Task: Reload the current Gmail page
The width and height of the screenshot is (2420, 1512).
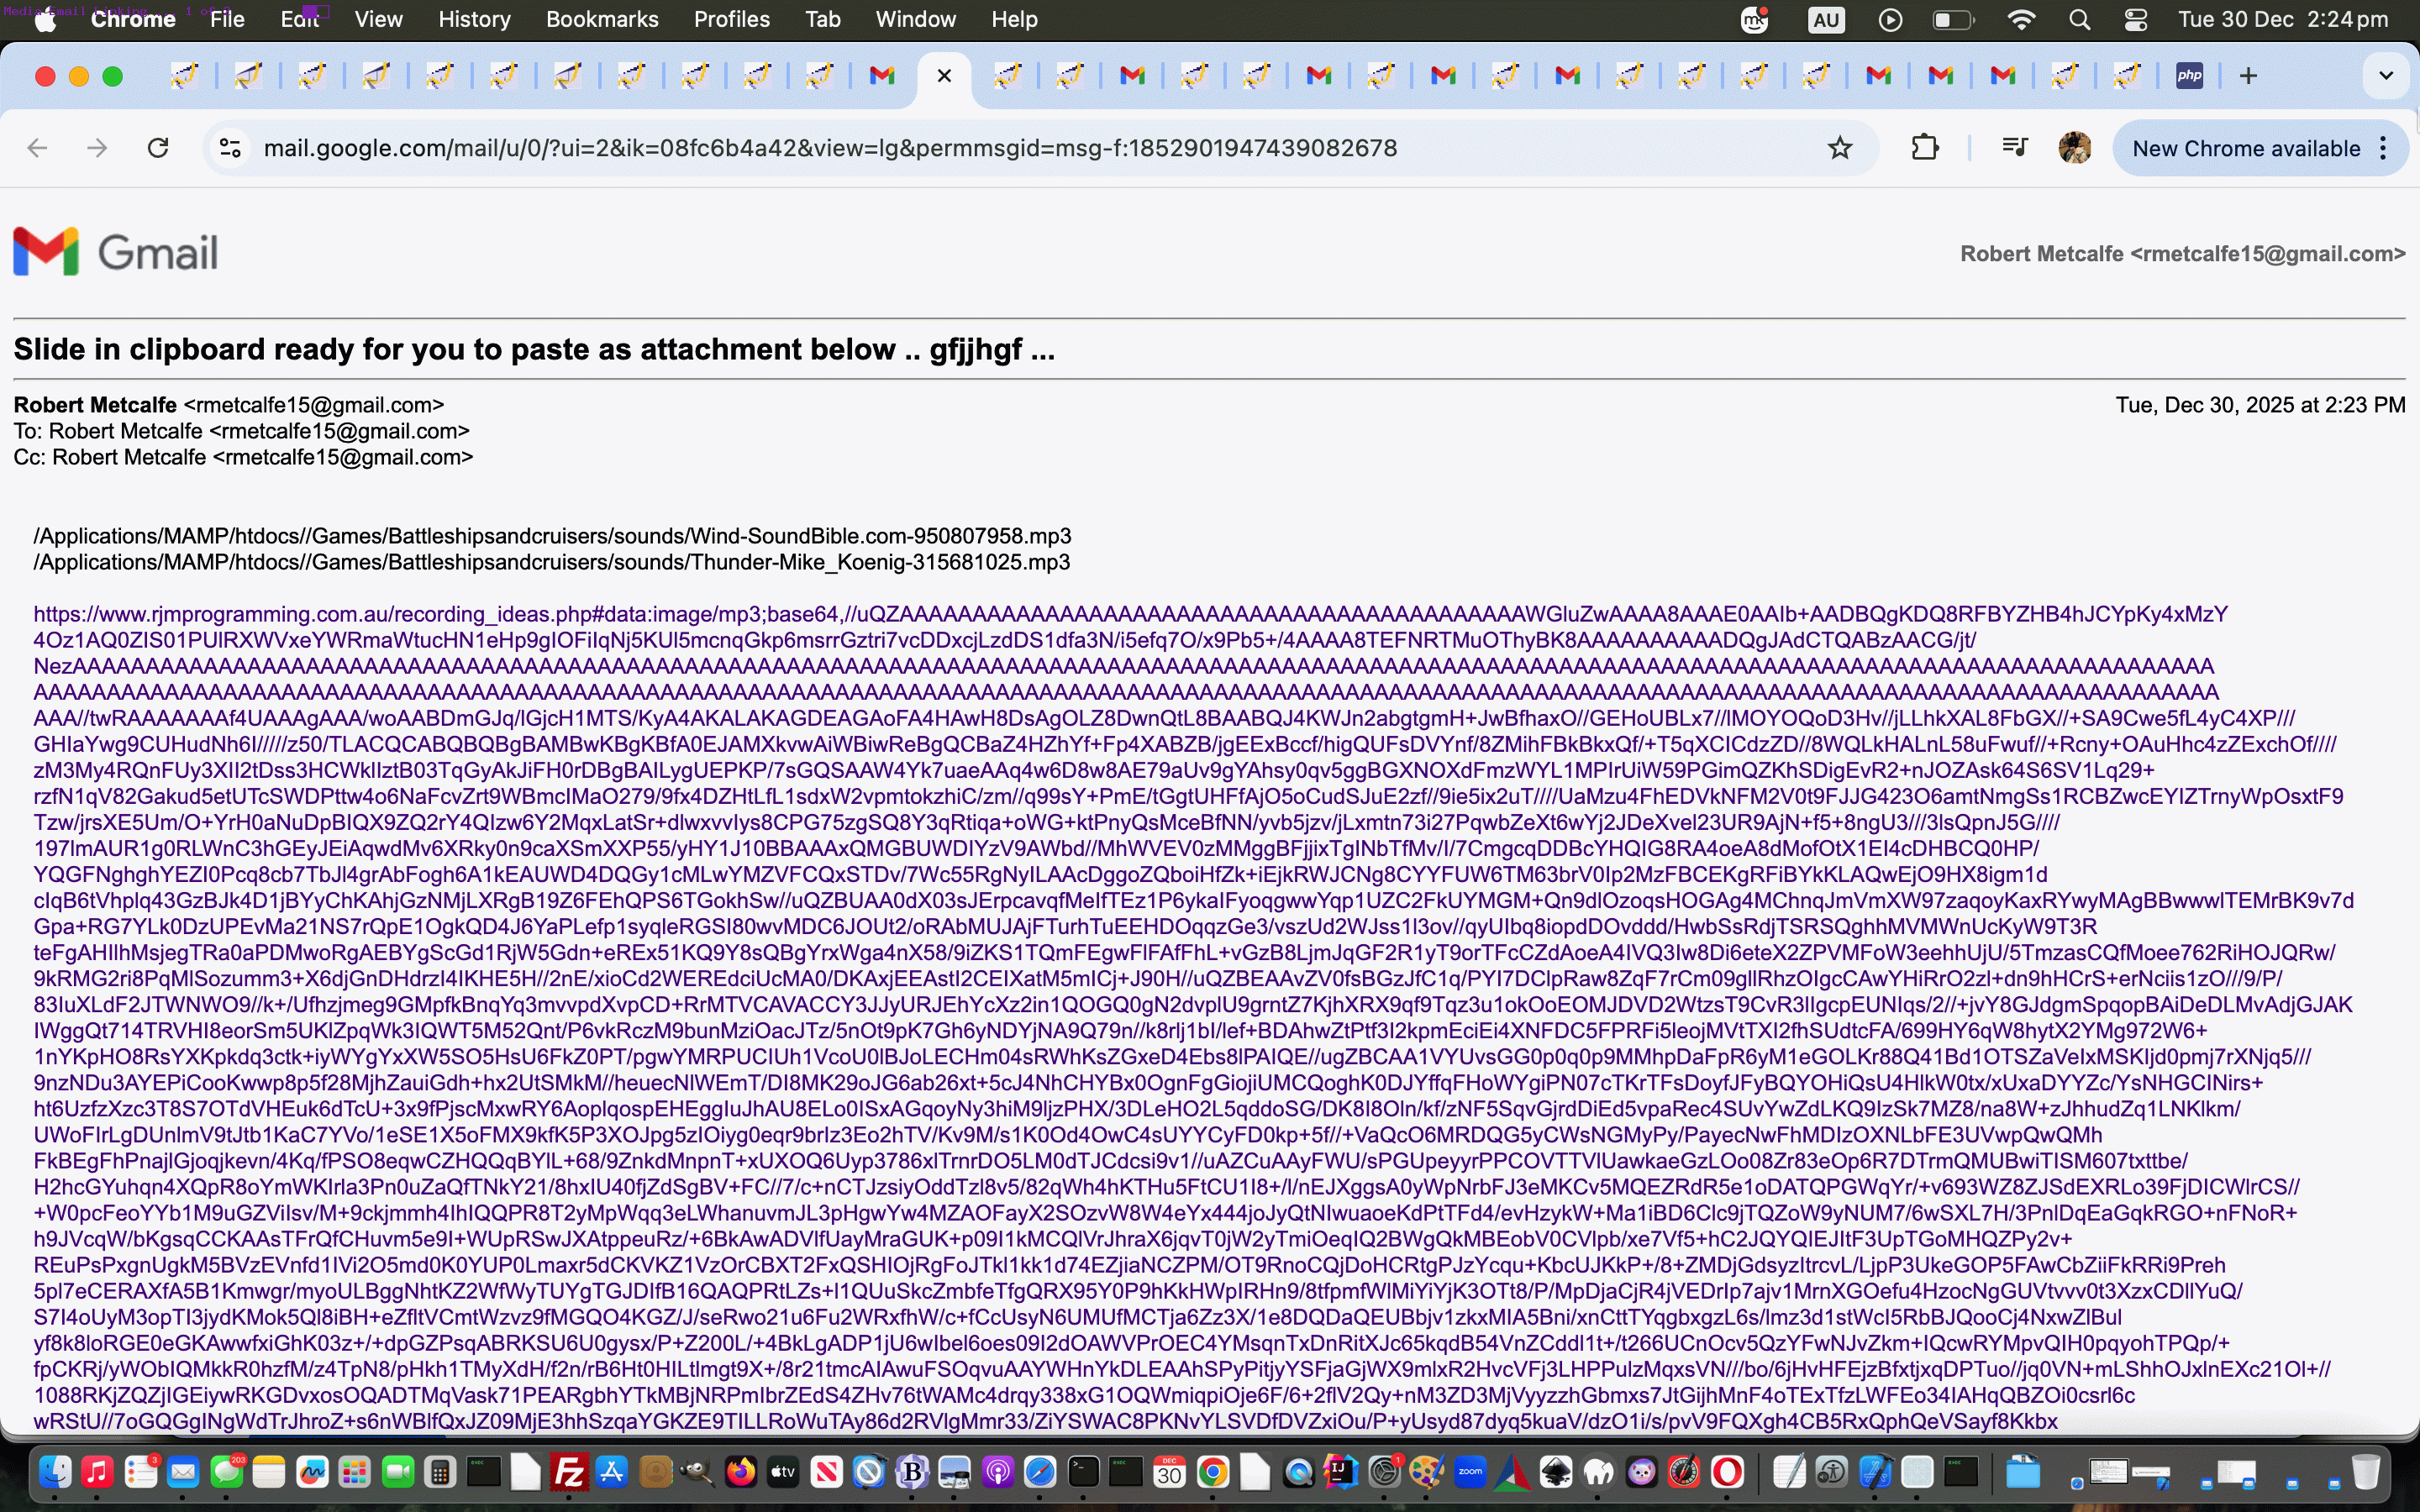Action: pos(158,148)
